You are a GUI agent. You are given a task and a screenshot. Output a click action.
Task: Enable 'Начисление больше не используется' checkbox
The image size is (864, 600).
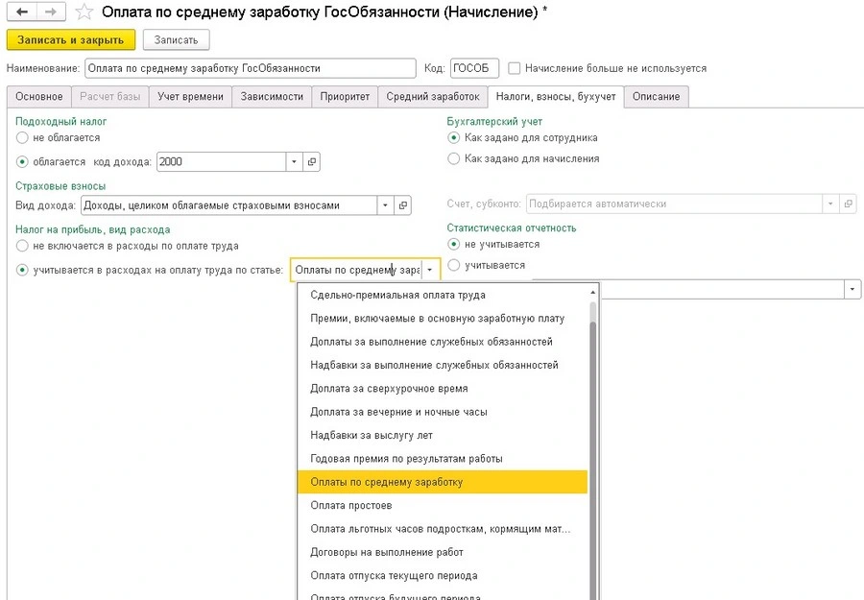tap(516, 68)
